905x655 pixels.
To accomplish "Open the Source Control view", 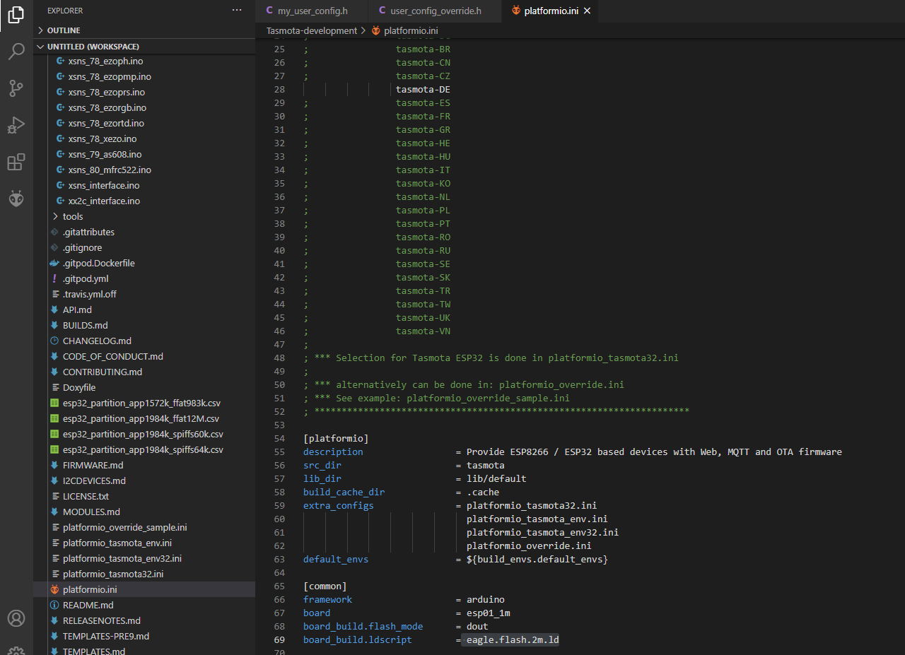I will (16, 88).
